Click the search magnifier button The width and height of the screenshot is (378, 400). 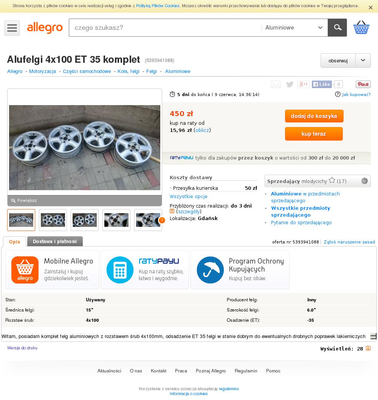tap(337, 28)
